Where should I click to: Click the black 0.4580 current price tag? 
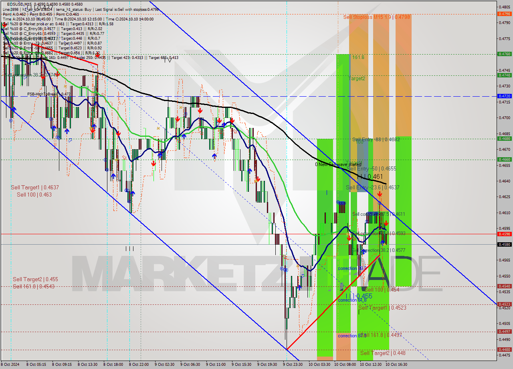(504, 244)
